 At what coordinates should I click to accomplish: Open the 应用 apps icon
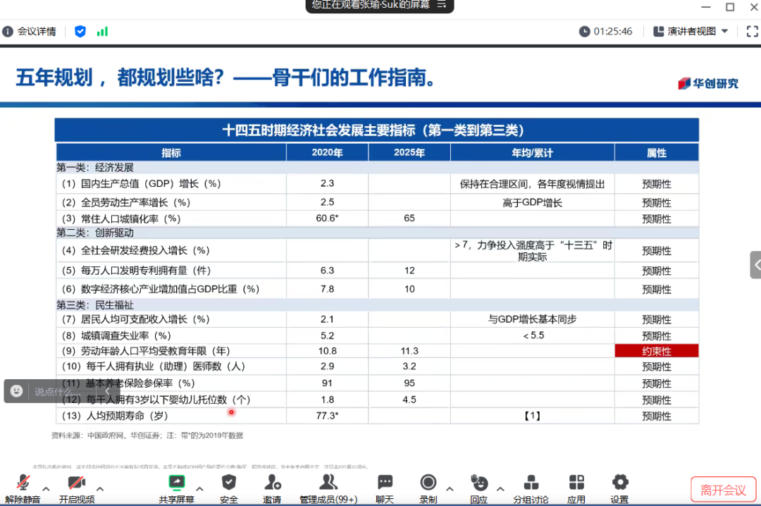click(x=576, y=483)
